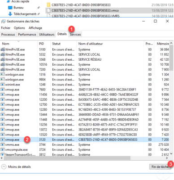Click PID value 3724

42,150
